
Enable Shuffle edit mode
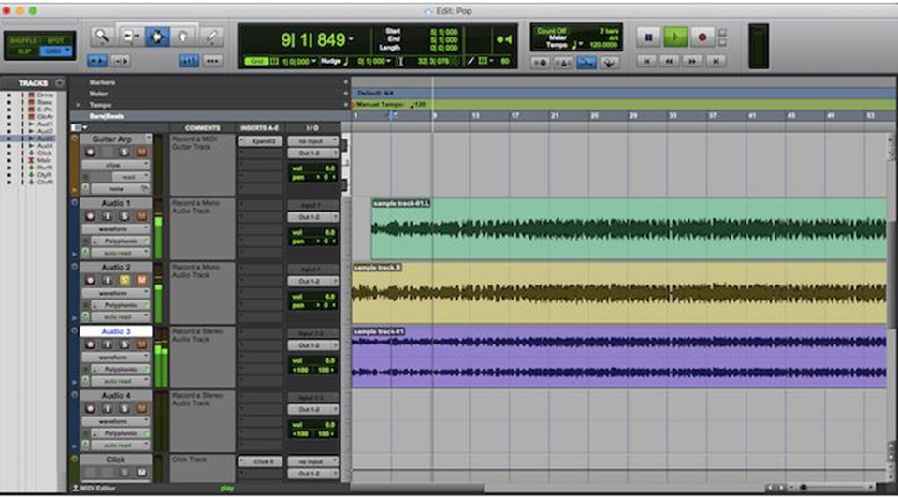click(22, 40)
